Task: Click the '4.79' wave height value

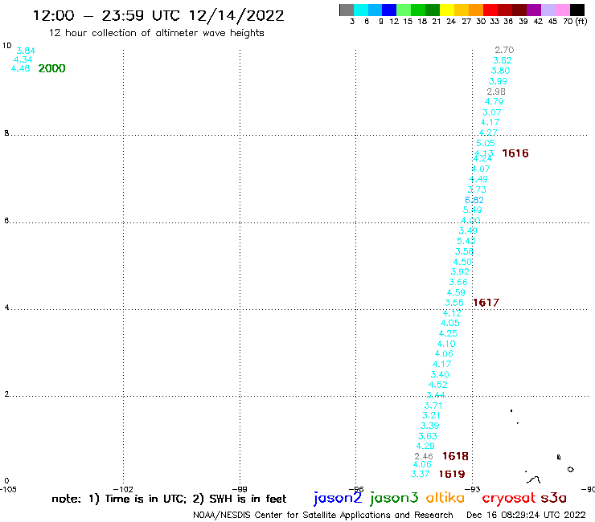Action: 494,101
